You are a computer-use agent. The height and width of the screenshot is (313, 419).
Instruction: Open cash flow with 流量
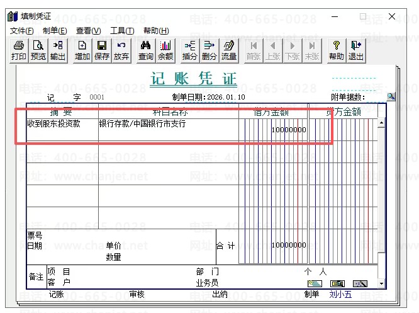tap(229, 50)
